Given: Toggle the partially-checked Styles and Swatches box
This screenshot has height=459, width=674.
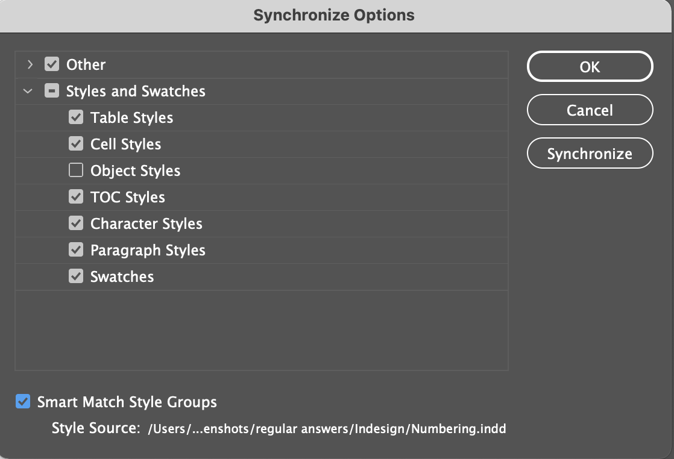Looking at the screenshot, I should 52,91.
